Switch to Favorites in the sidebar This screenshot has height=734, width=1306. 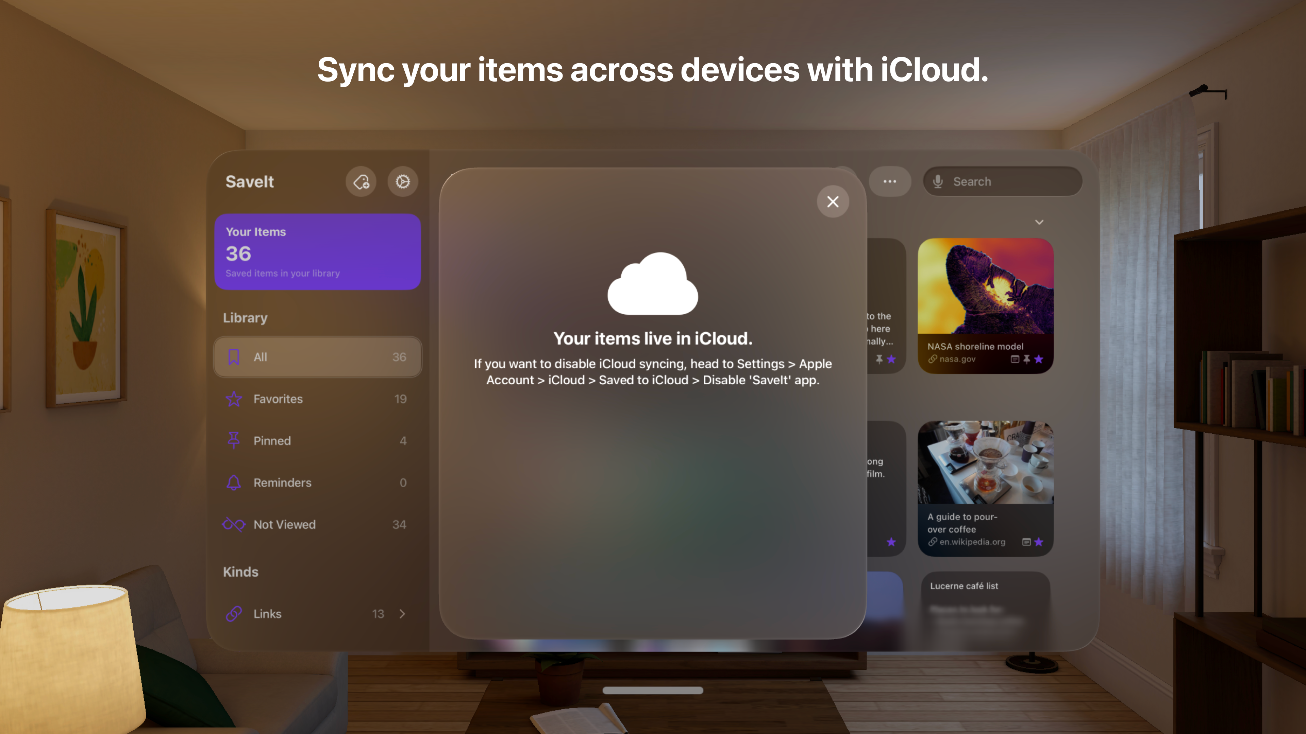pos(317,399)
